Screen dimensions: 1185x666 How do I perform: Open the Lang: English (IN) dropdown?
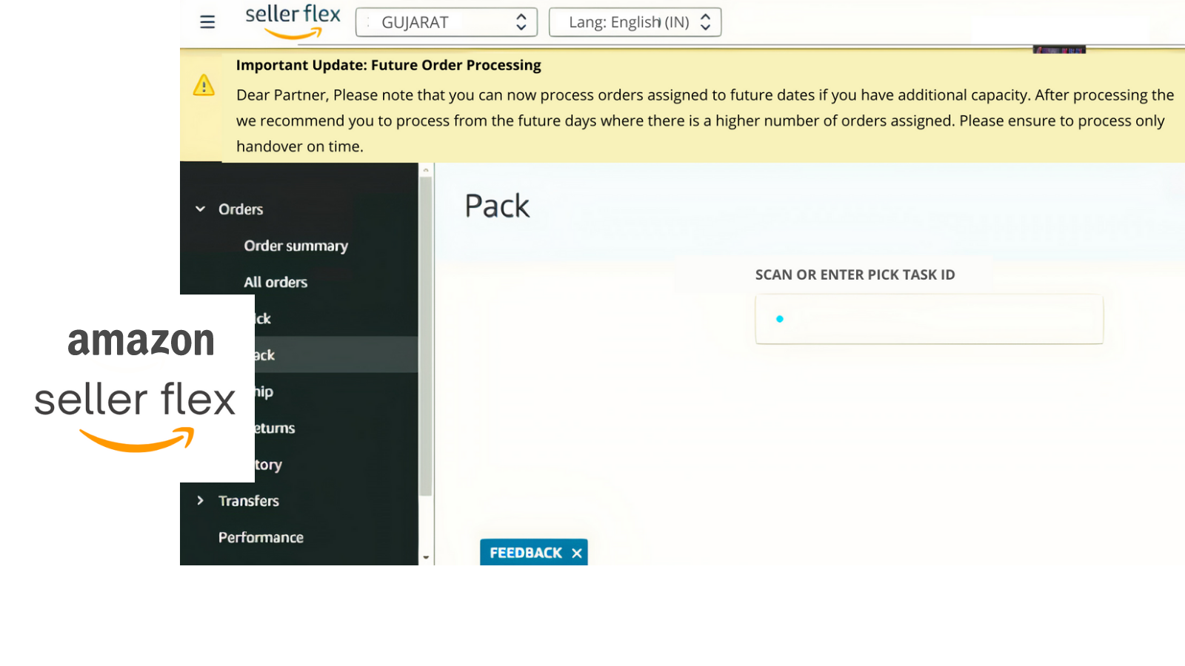pyautogui.click(x=635, y=22)
